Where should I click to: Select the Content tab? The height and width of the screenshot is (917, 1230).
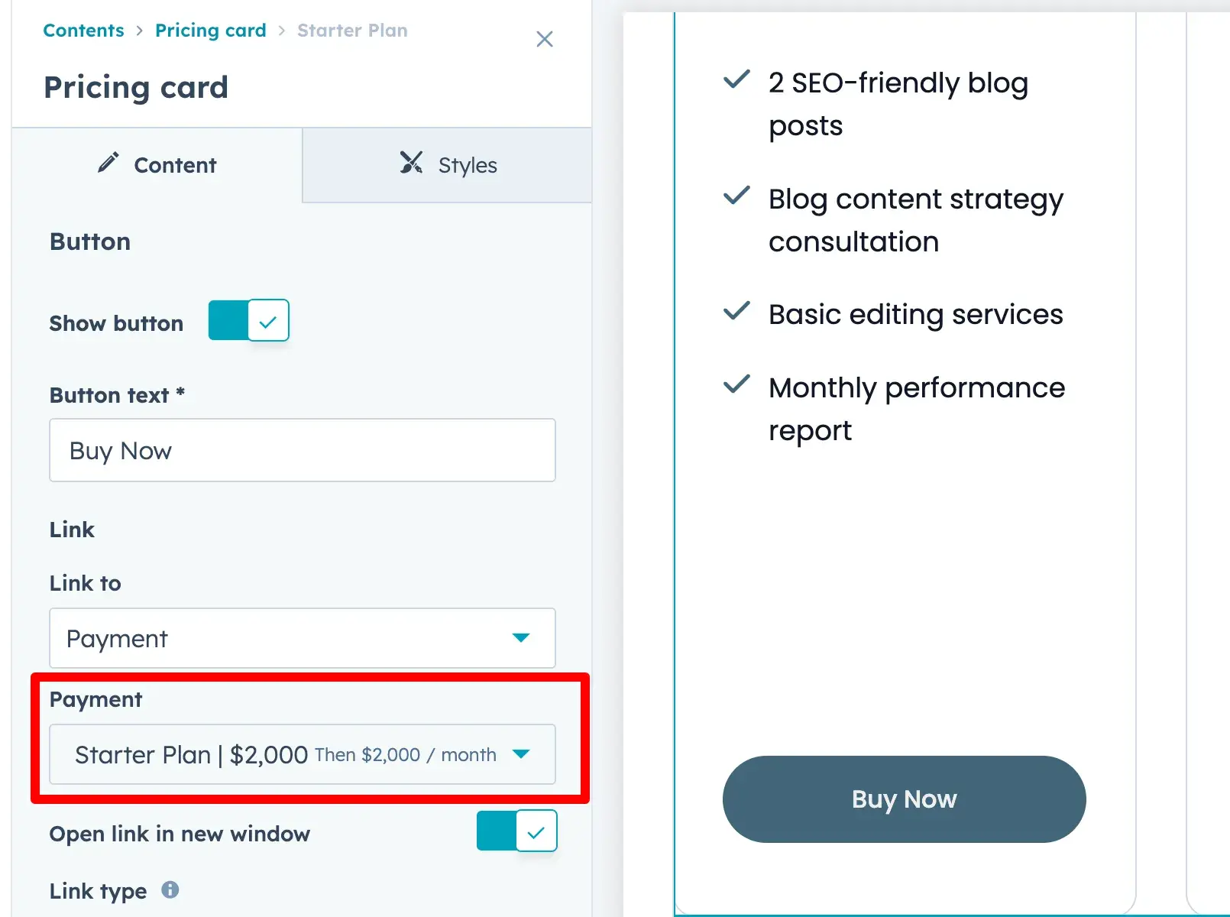(157, 165)
